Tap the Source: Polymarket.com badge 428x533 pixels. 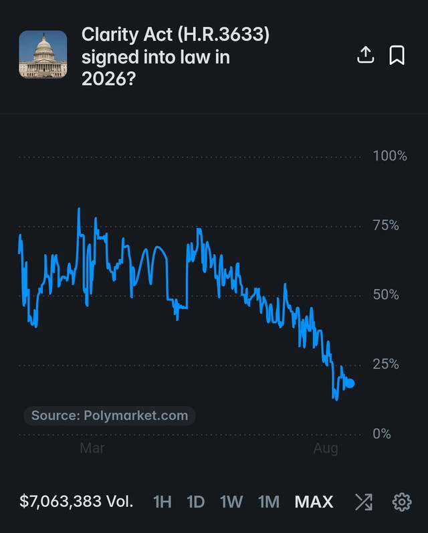click(110, 415)
